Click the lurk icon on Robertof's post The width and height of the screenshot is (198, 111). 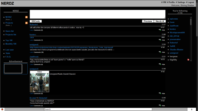click(160, 30)
